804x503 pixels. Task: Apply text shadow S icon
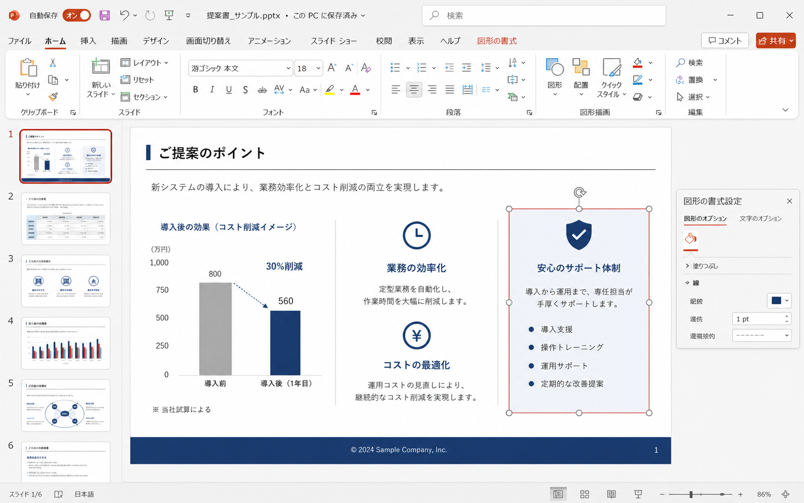[245, 90]
